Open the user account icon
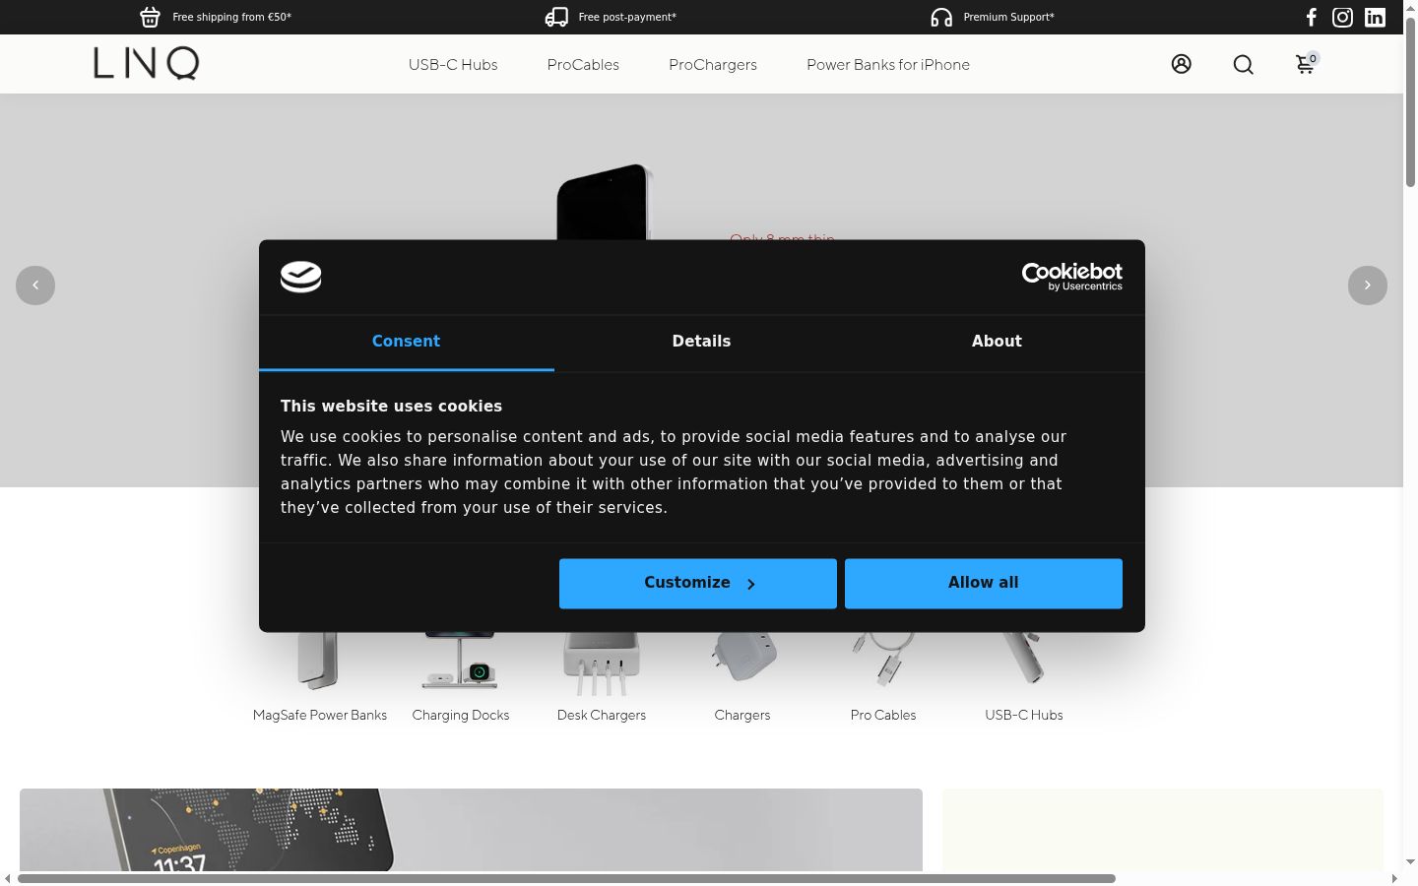1418x886 pixels. pos(1182,64)
